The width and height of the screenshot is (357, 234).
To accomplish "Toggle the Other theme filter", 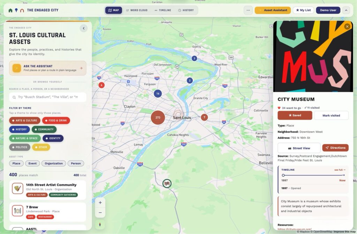I will point(41,147).
